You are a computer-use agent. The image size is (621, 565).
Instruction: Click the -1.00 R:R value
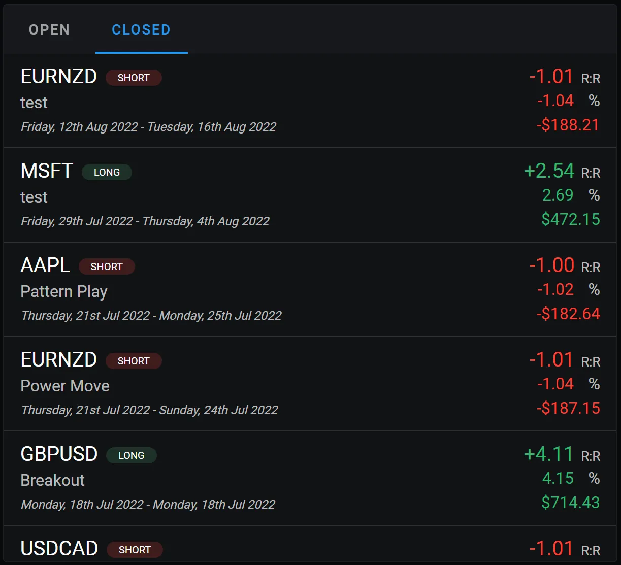pos(552,265)
